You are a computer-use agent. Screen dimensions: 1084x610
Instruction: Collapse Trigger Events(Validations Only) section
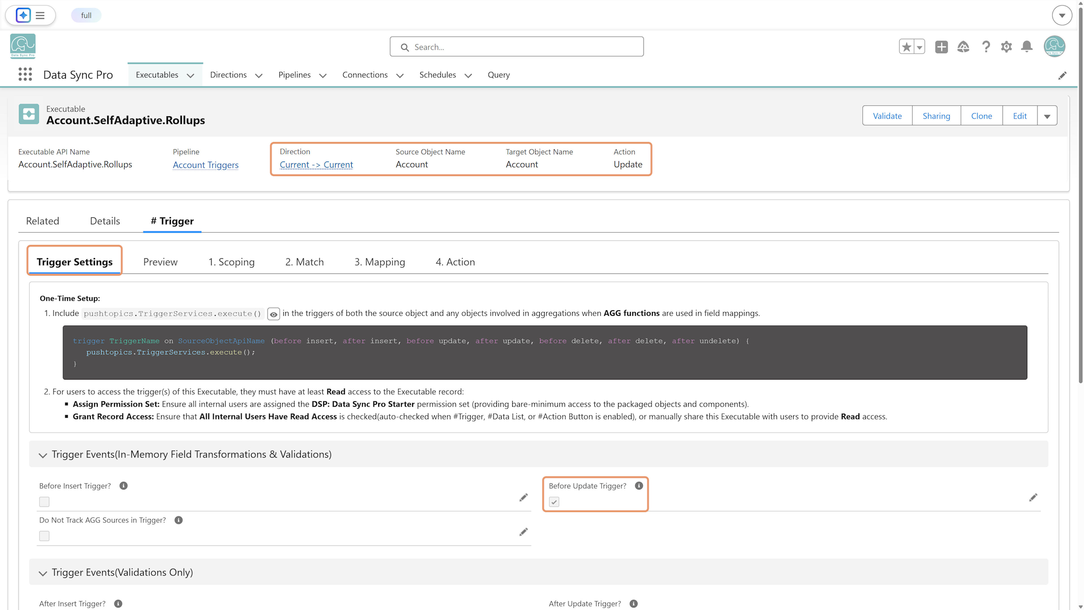pos(43,573)
